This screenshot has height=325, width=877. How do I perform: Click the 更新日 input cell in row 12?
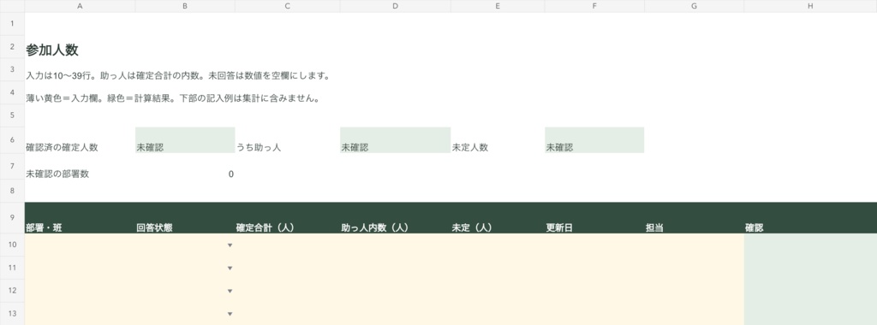(x=594, y=291)
